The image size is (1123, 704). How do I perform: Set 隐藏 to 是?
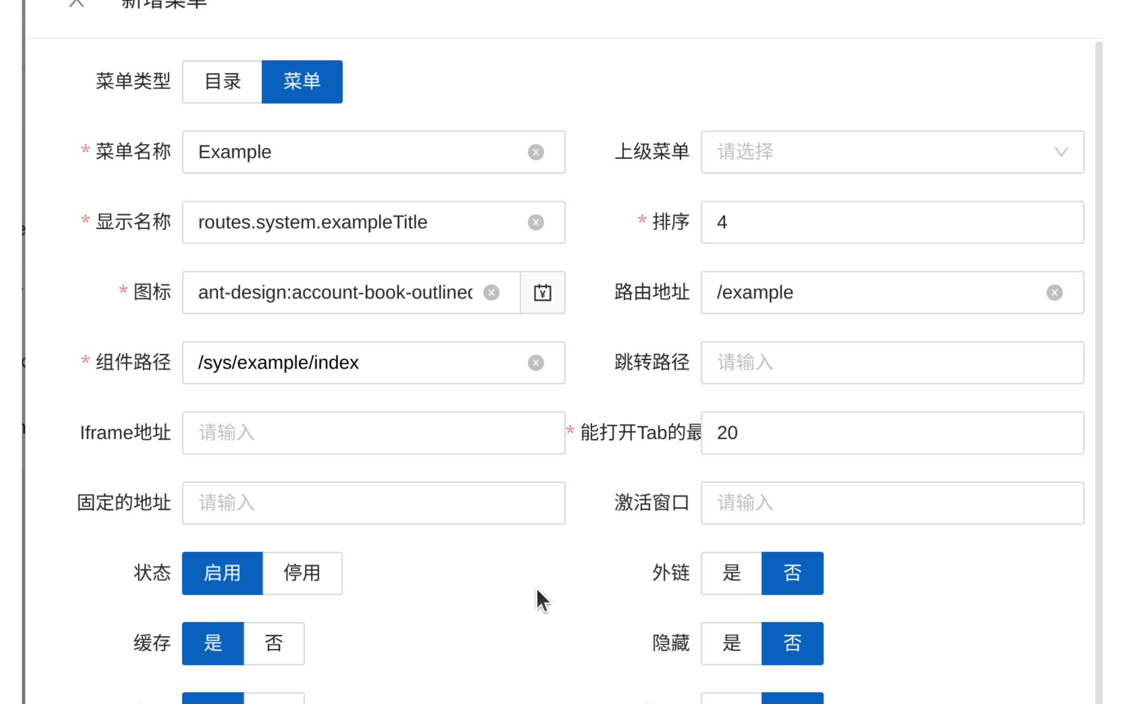pos(730,644)
